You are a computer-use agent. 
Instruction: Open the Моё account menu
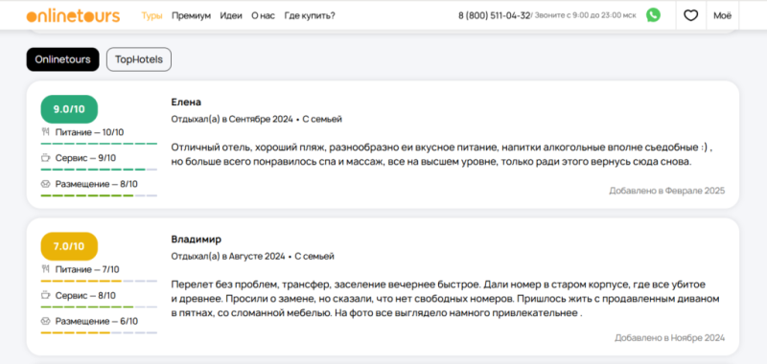coord(723,15)
